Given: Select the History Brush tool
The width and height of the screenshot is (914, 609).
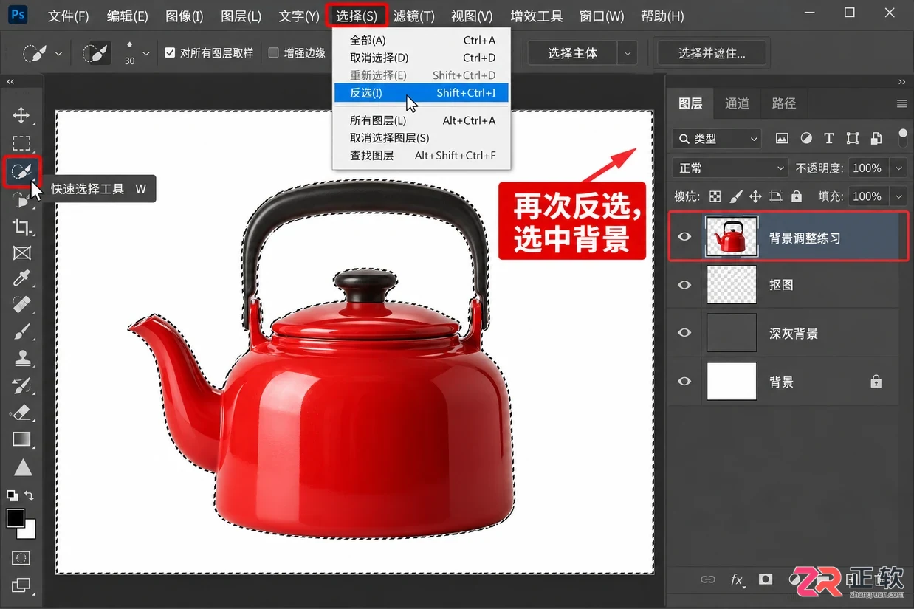Looking at the screenshot, I should 21,385.
